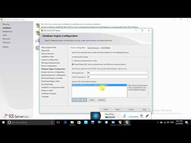Screen dimensions: 191x143
Task: Click Installation Configuration Rules step
Action: [53, 87]
